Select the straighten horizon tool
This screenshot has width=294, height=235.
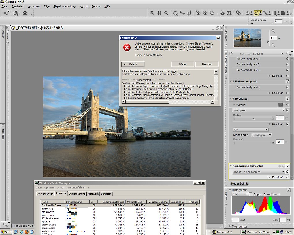point(182,13)
